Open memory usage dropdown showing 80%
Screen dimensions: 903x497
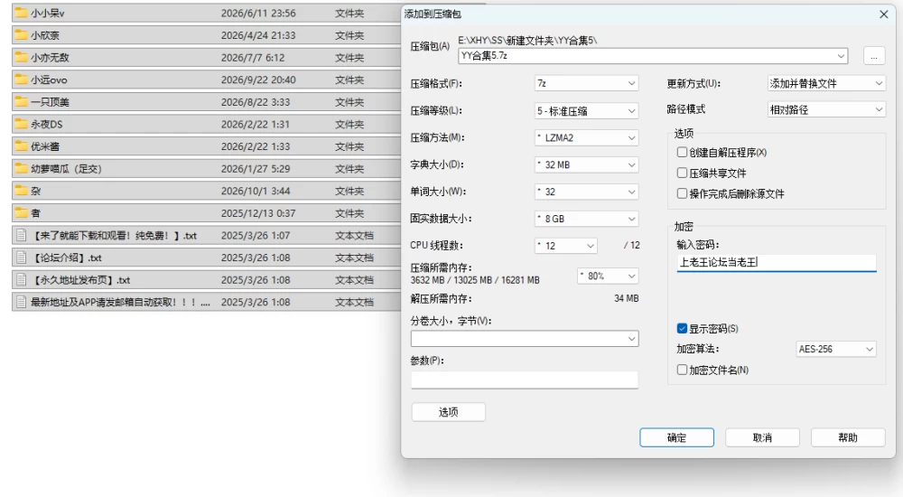click(x=608, y=277)
